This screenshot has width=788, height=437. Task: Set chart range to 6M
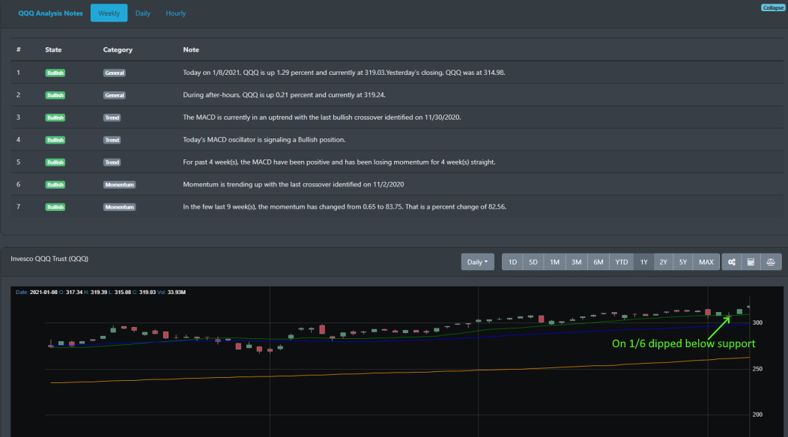pos(598,262)
